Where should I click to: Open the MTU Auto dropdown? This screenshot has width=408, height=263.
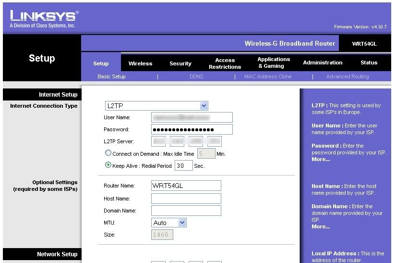(169, 223)
